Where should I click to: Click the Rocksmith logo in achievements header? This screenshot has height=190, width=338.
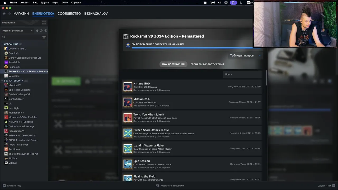click(126, 36)
